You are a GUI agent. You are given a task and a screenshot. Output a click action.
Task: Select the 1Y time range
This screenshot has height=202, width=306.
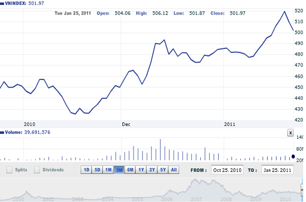(x=141, y=170)
